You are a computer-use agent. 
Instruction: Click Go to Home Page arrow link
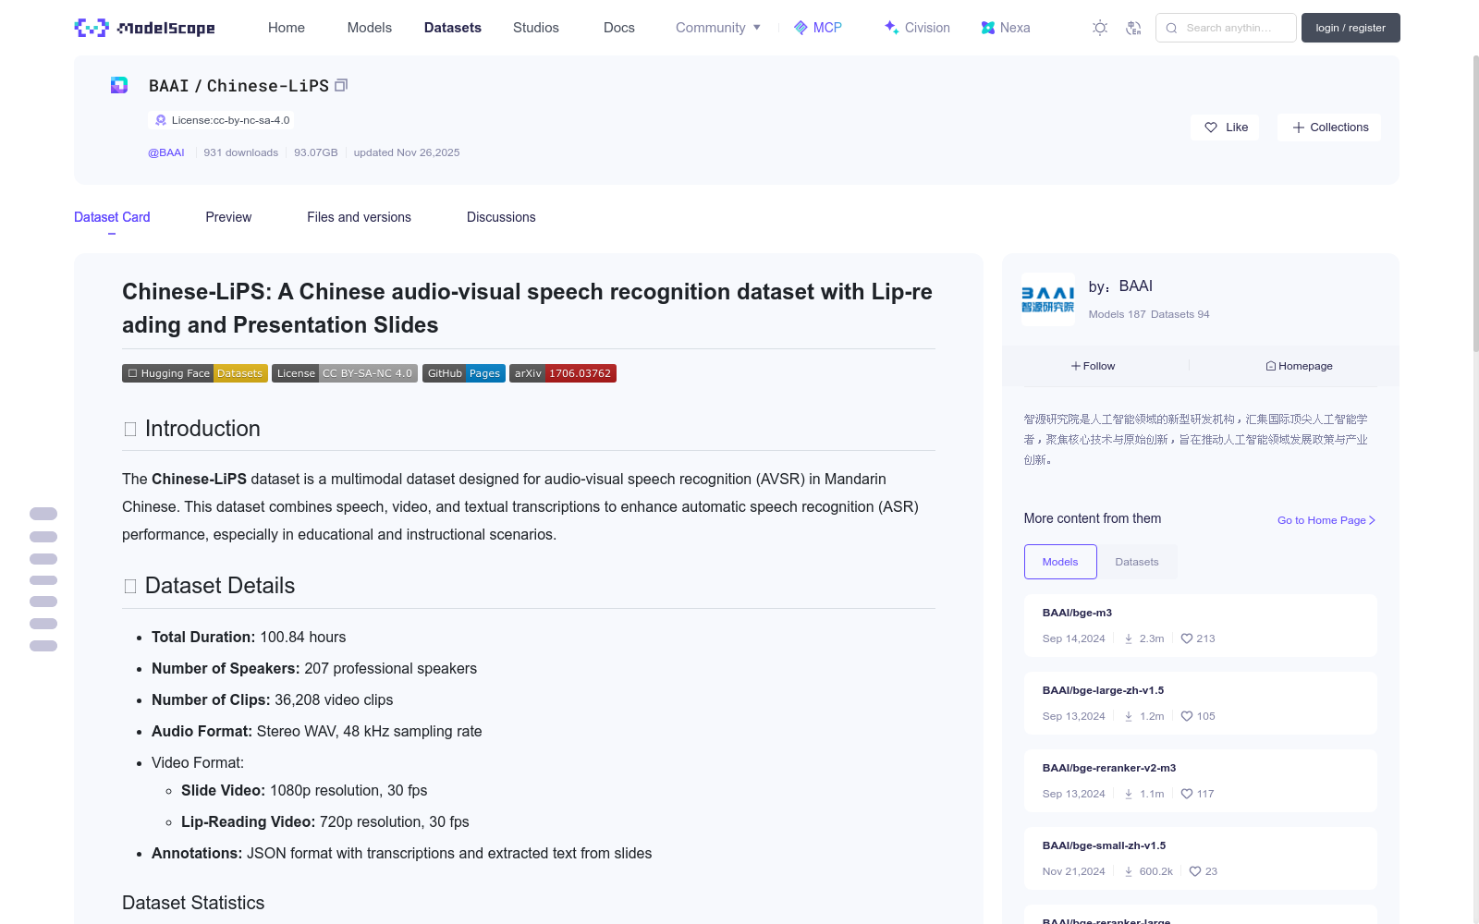pyautogui.click(x=1326, y=520)
